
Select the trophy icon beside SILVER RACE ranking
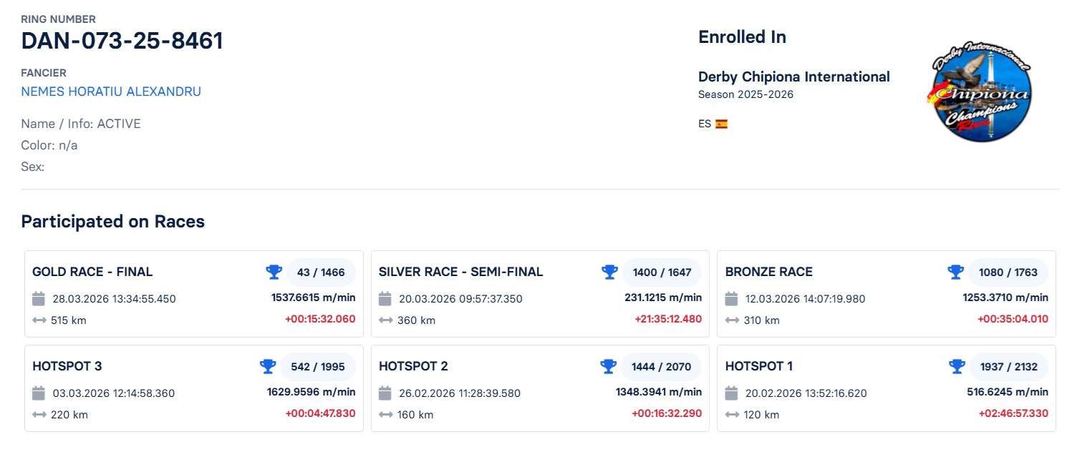609,272
